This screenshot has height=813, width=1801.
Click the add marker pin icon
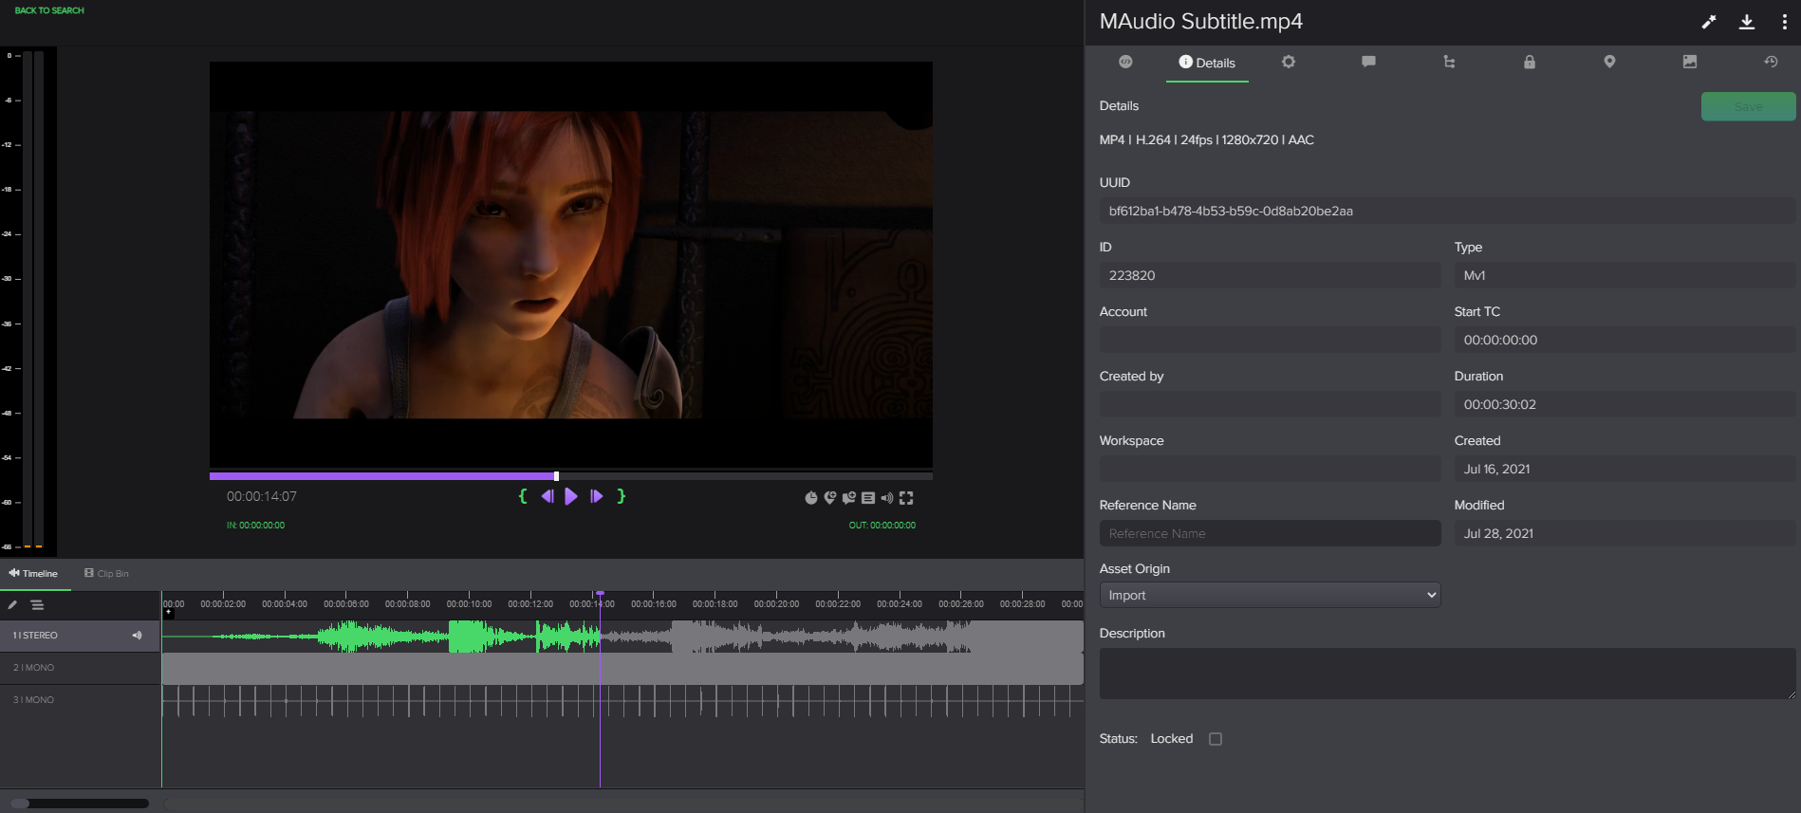click(x=830, y=498)
